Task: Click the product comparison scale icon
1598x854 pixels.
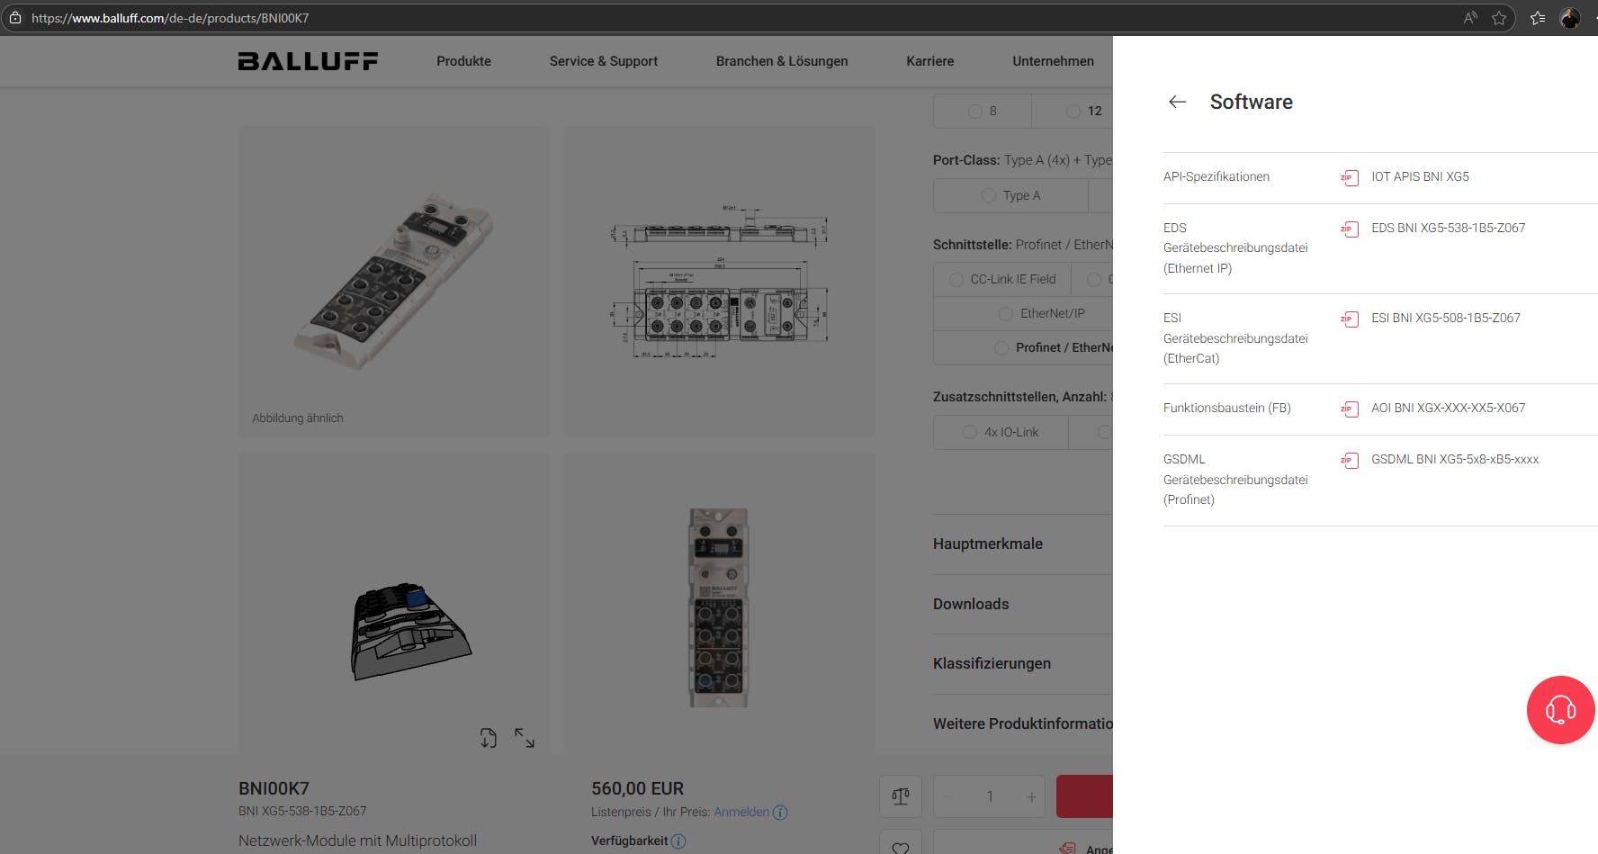Action: pyautogui.click(x=901, y=796)
